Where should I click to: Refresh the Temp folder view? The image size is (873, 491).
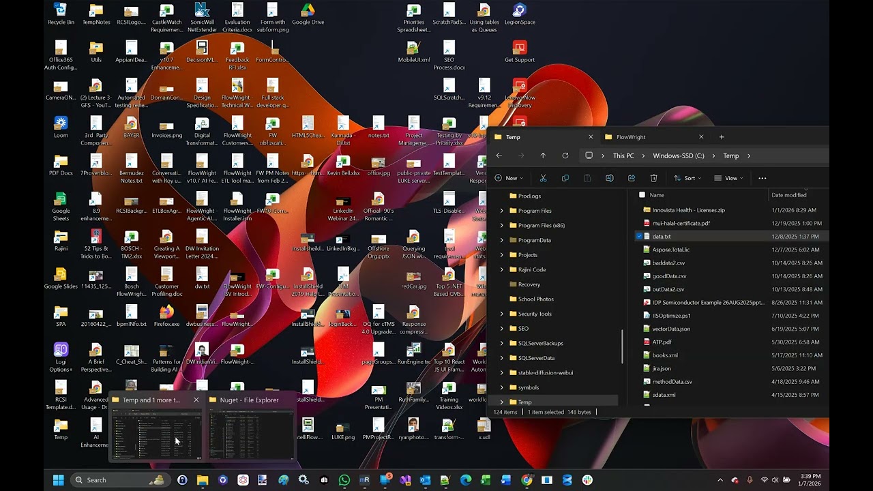565,155
